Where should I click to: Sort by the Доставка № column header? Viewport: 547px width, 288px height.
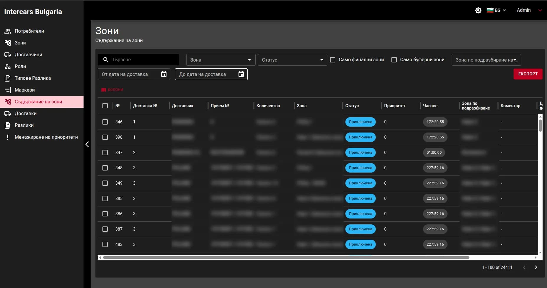[145, 106]
